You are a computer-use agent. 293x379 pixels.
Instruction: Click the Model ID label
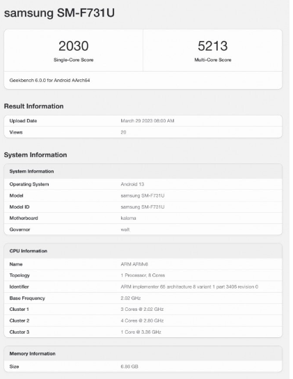point(19,207)
